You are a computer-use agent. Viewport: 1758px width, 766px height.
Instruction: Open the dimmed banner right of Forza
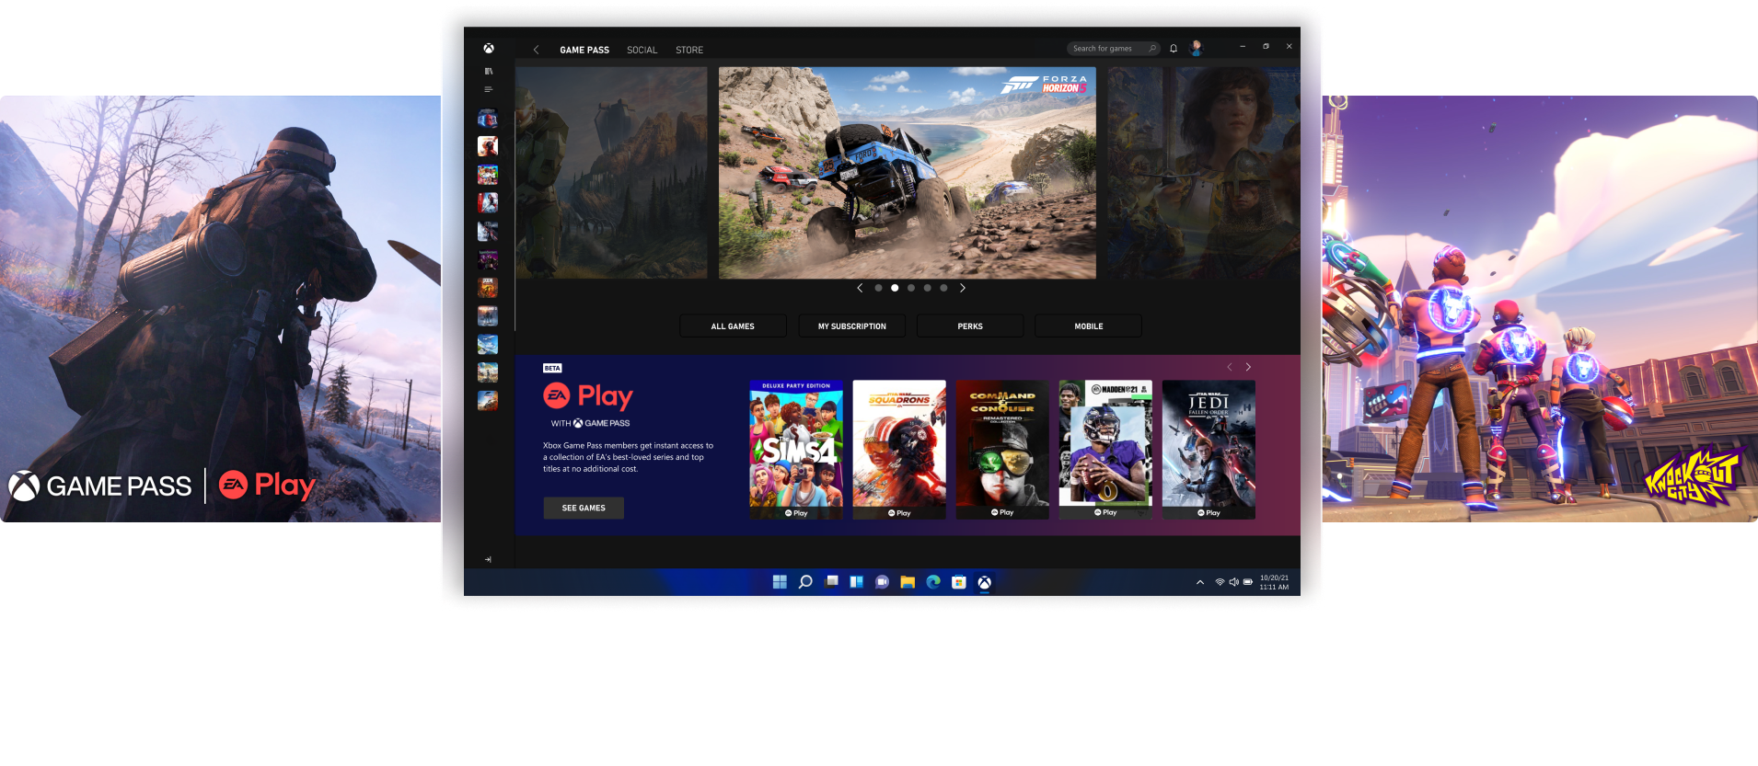(1204, 173)
